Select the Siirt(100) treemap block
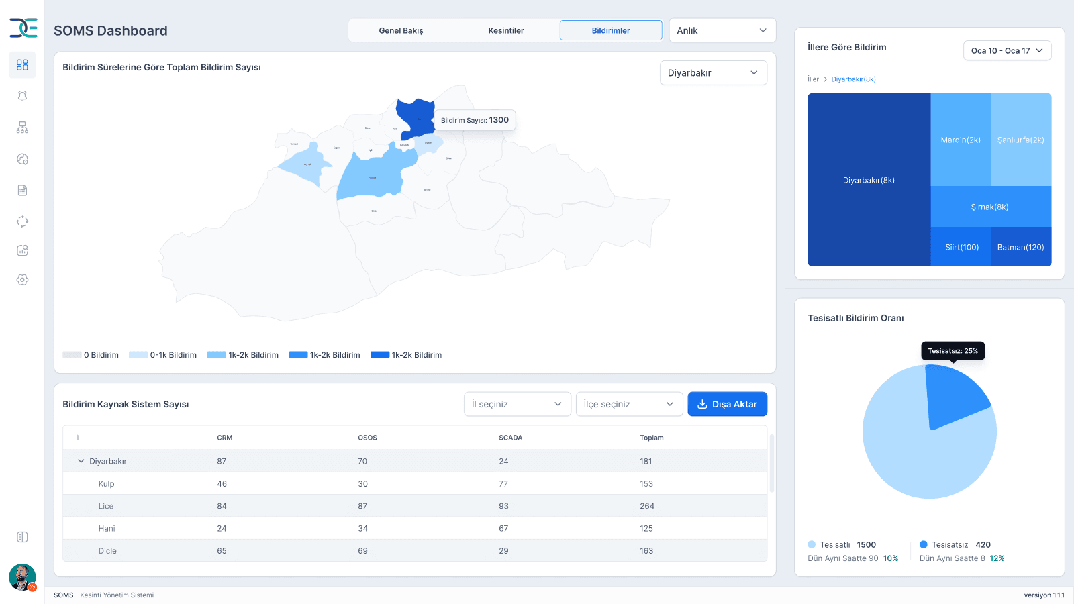The width and height of the screenshot is (1074, 604). 961,247
